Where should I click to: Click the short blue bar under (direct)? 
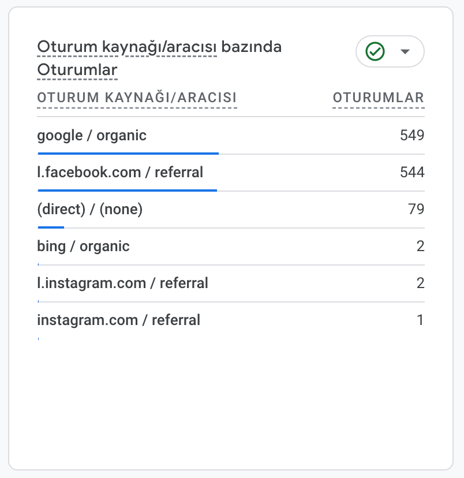(50, 227)
